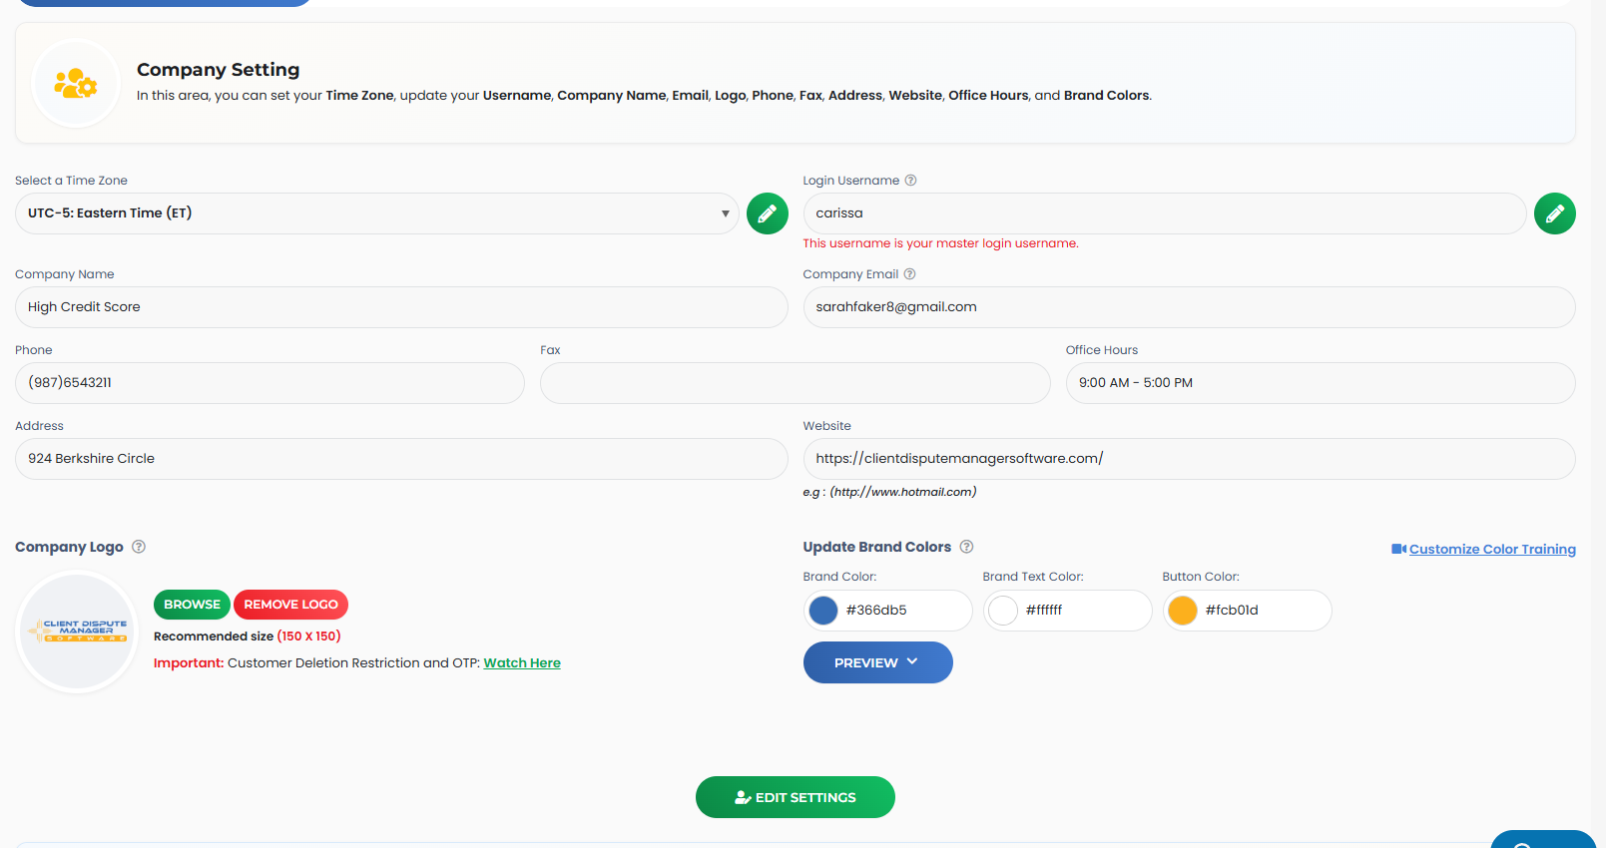
Task: Click the help icon beside Company Email
Action: tap(909, 274)
